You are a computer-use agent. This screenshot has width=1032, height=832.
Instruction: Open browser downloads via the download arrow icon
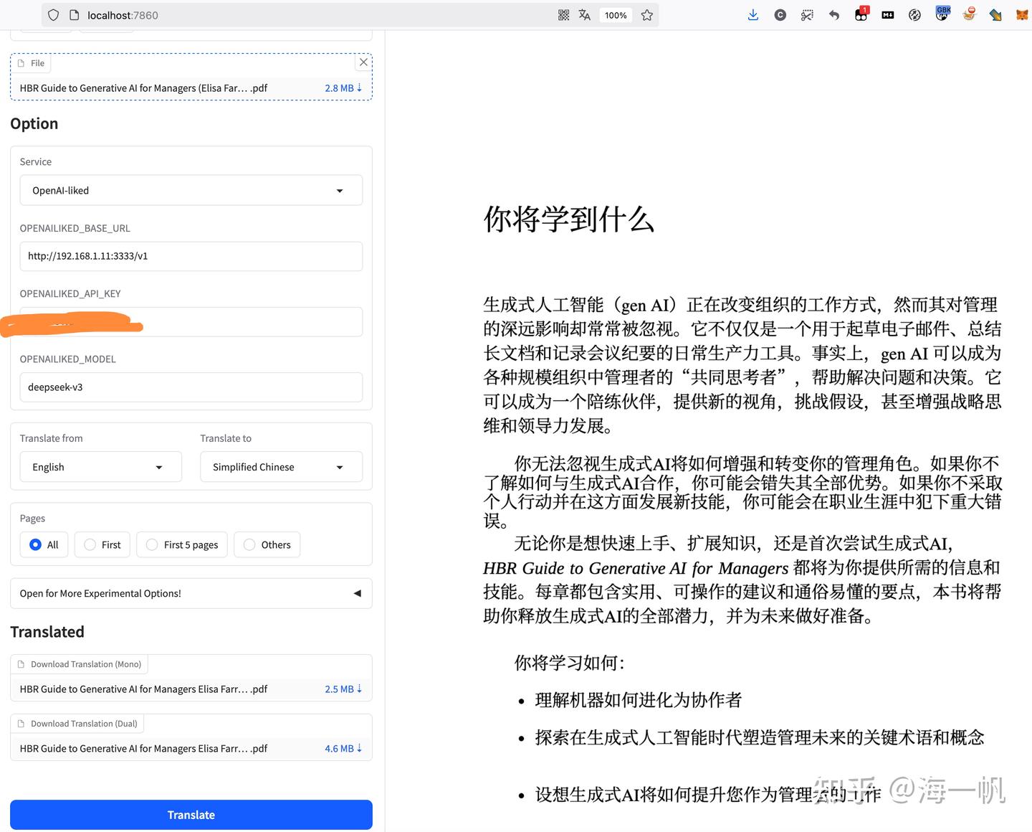coord(752,14)
